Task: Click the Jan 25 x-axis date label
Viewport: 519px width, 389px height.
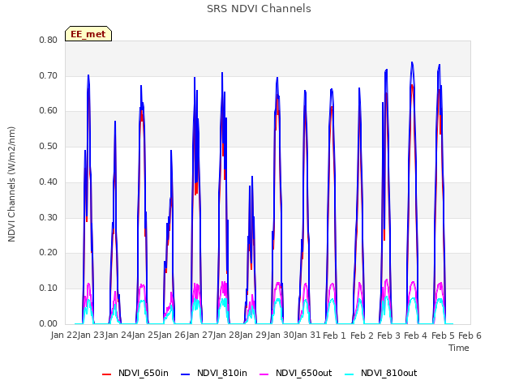Action: (x=145, y=336)
